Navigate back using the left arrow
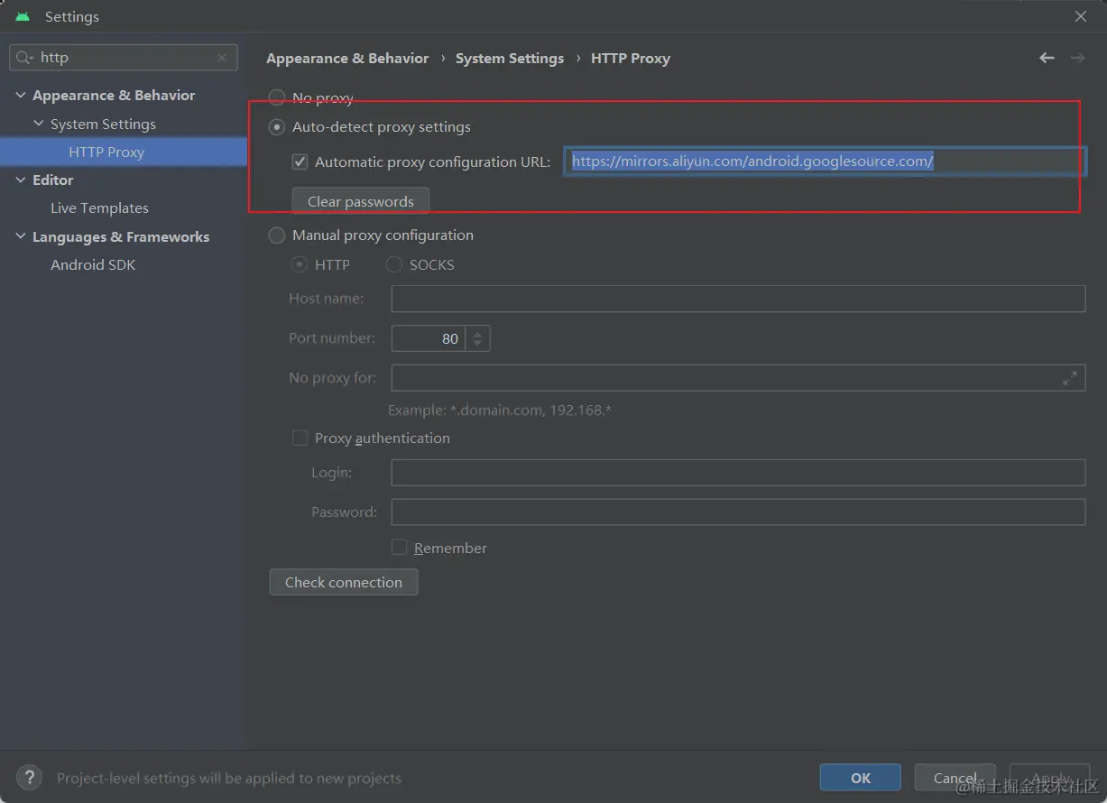The width and height of the screenshot is (1107, 803). pyautogui.click(x=1047, y=58)
